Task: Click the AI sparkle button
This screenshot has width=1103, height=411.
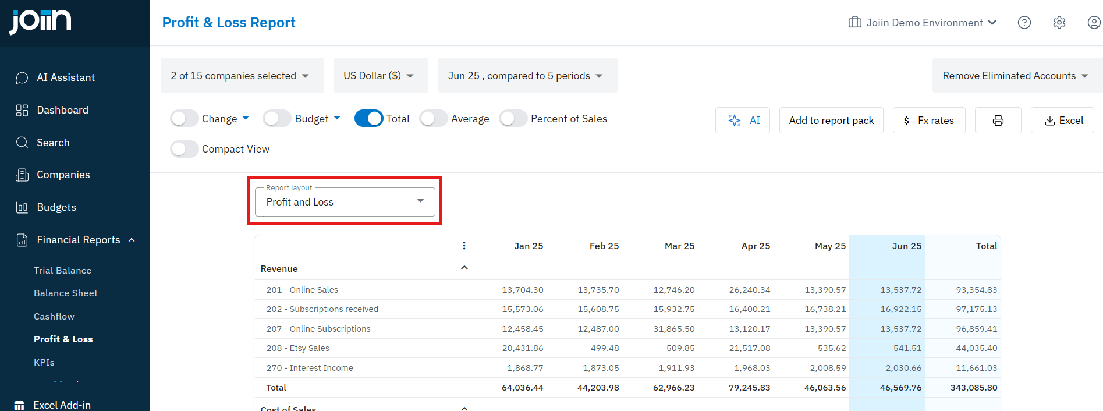Action: pyautogui.click(x=743, y=121)
